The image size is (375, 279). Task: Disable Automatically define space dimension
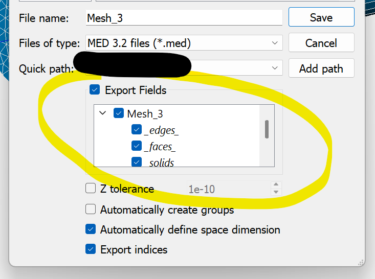(91, 229)
